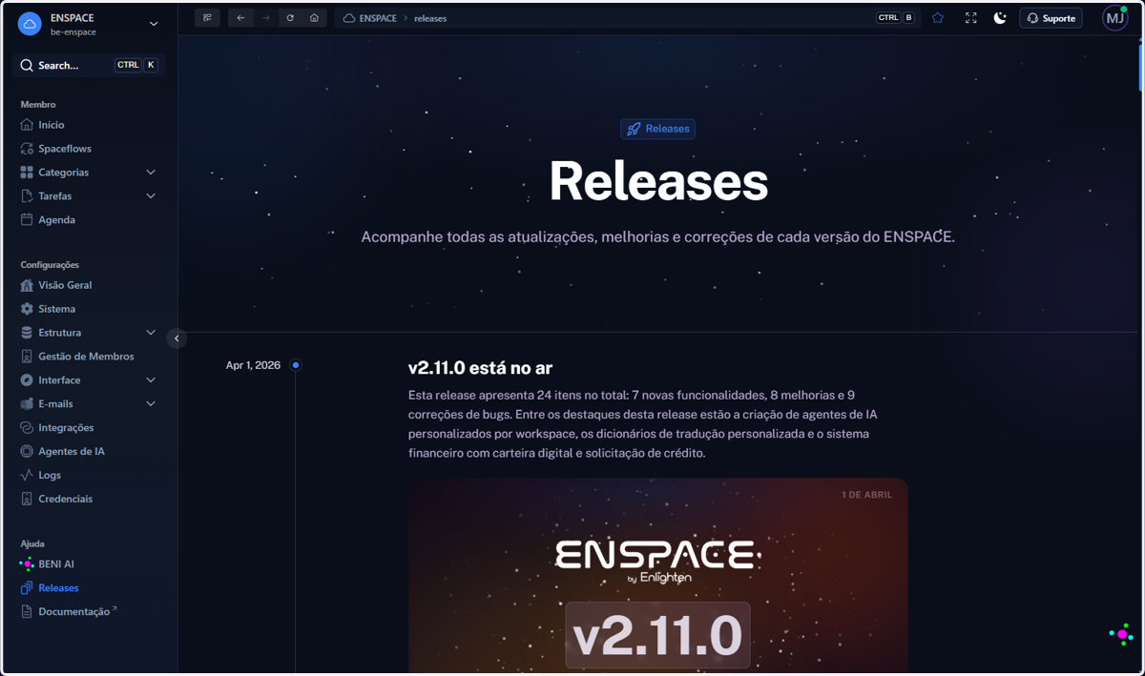This screenshot has width=1145, height=676.
Task: Navigate forward with the right arrow
Action: [x=265, y=18]
